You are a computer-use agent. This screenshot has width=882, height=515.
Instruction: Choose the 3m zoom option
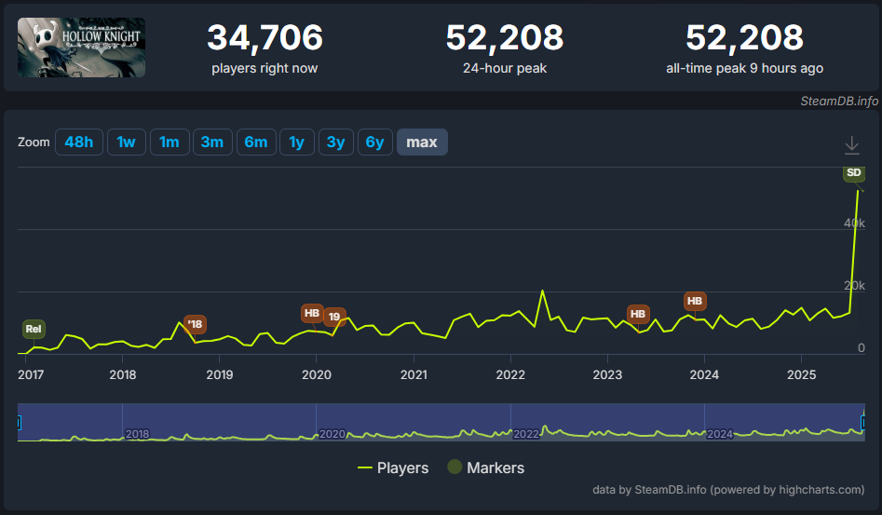click(x=211, y=142)
